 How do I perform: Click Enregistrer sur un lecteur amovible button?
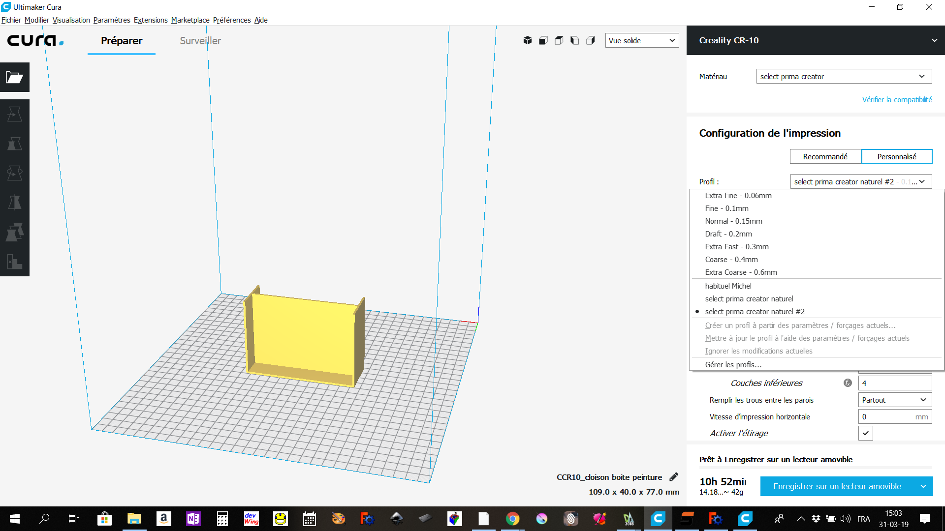point(837,486)
